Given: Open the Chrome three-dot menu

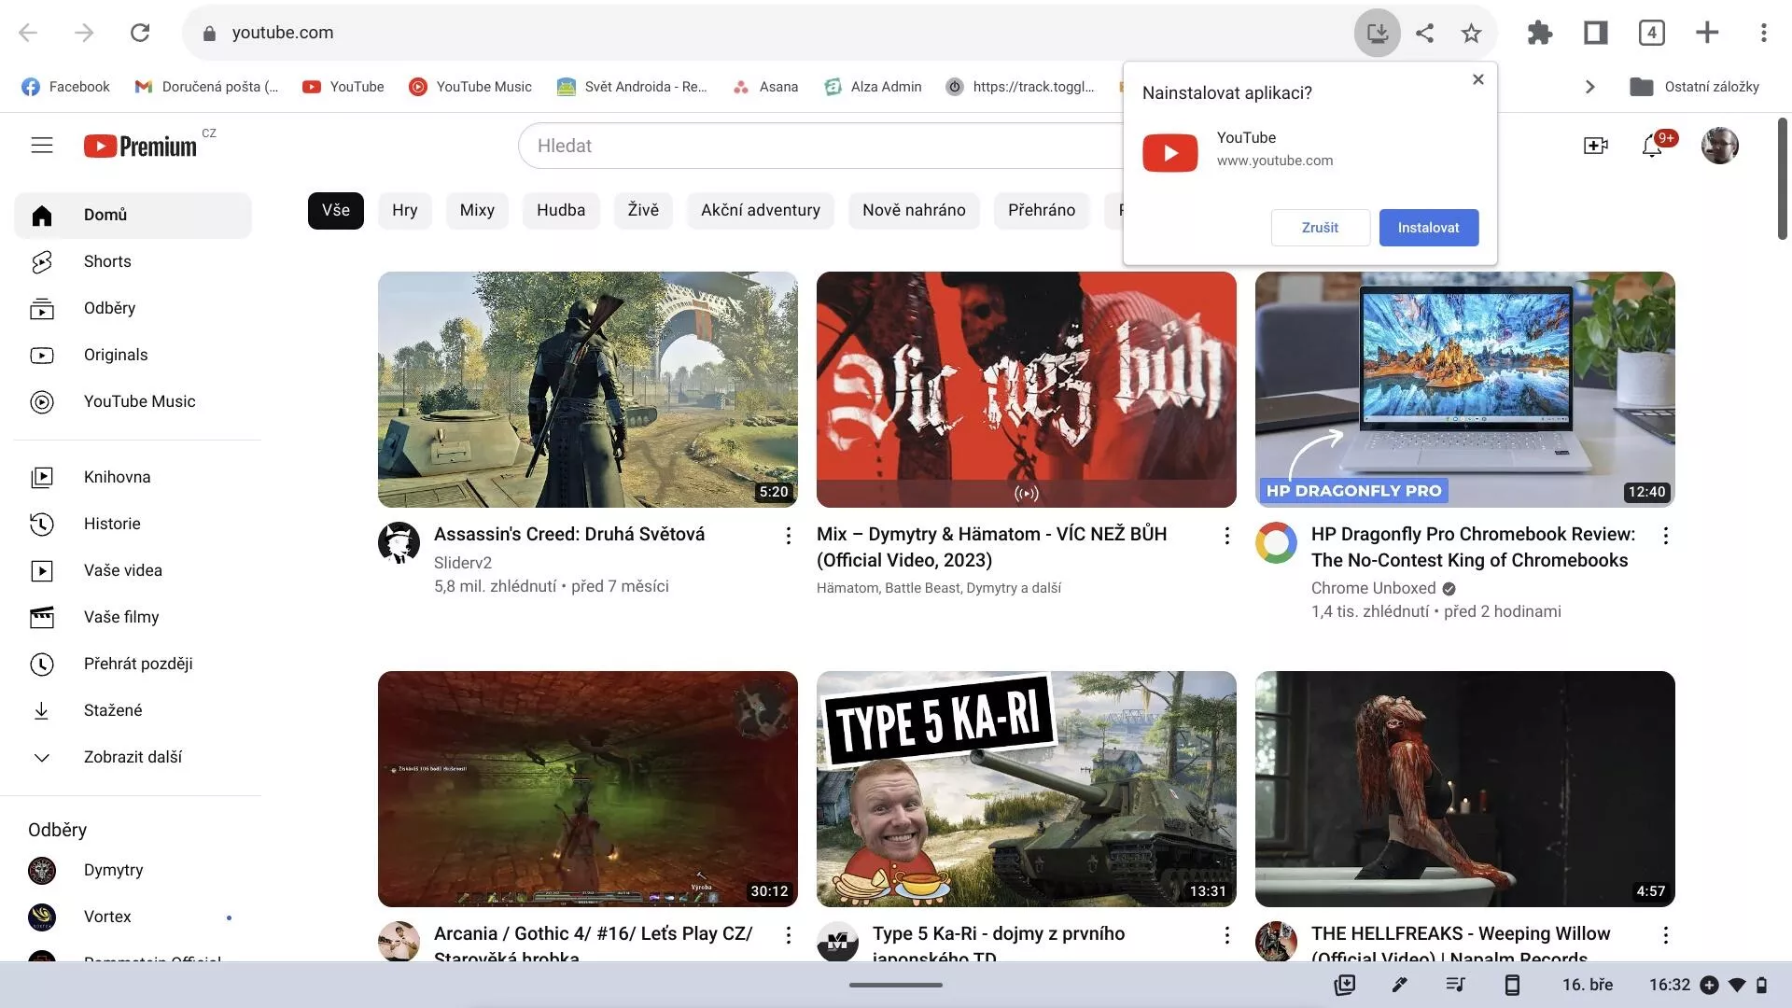Looking at the screenshot, I should 1763,33.
